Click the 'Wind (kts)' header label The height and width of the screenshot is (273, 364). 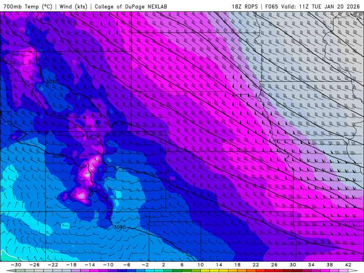point(73,6)
